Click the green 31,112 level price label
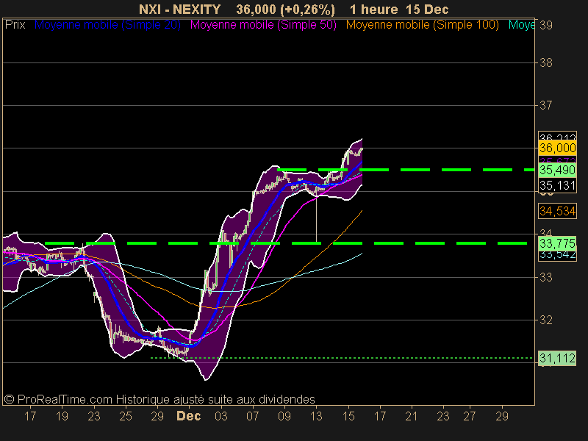This screenshot has width=588, height=441. (557, 358)
